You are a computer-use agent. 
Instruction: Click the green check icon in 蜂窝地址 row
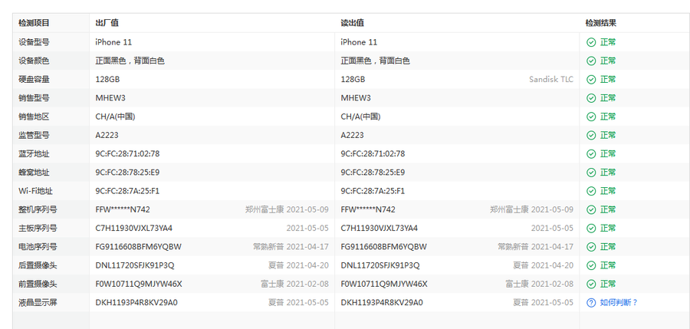point(591,173)
